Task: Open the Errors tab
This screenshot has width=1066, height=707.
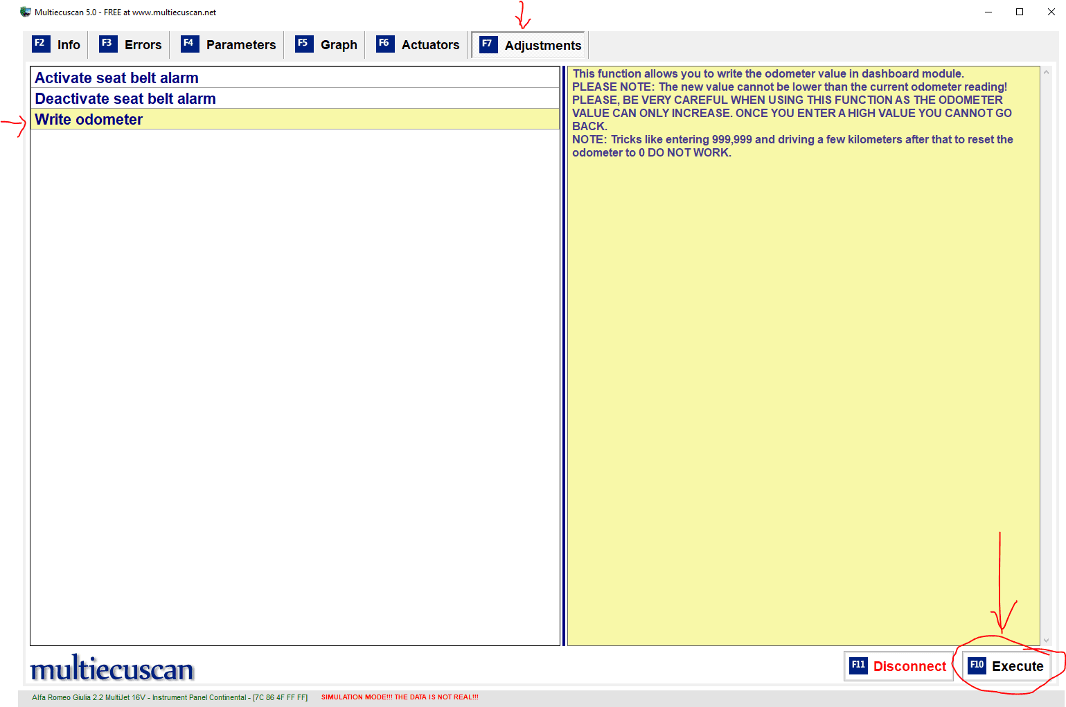Action: click(131, 45)
